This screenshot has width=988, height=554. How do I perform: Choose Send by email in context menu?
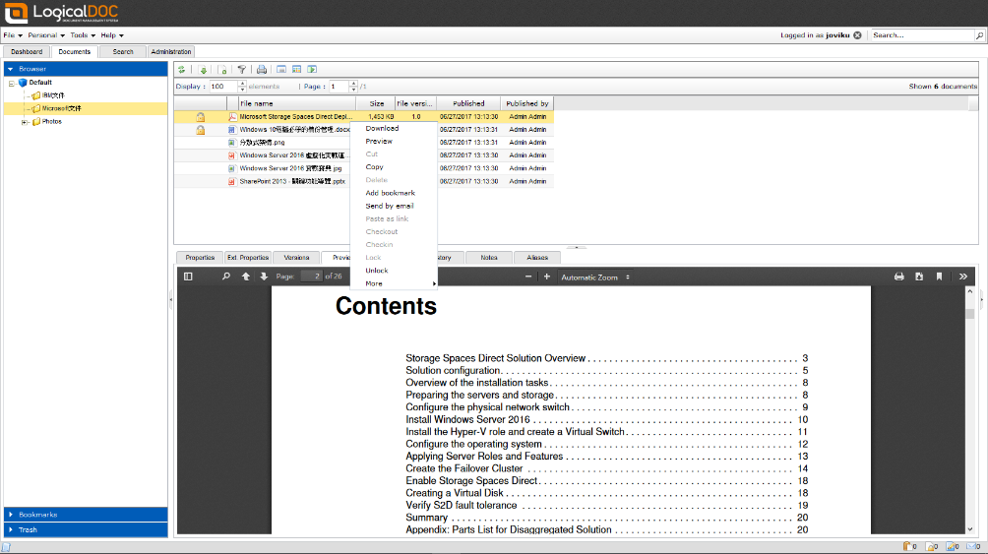coord(394,206)
